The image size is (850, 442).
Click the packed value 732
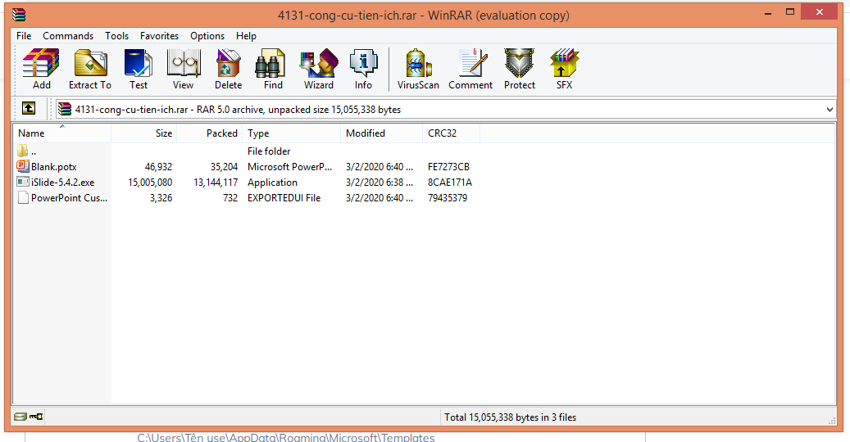coord(230,198)
